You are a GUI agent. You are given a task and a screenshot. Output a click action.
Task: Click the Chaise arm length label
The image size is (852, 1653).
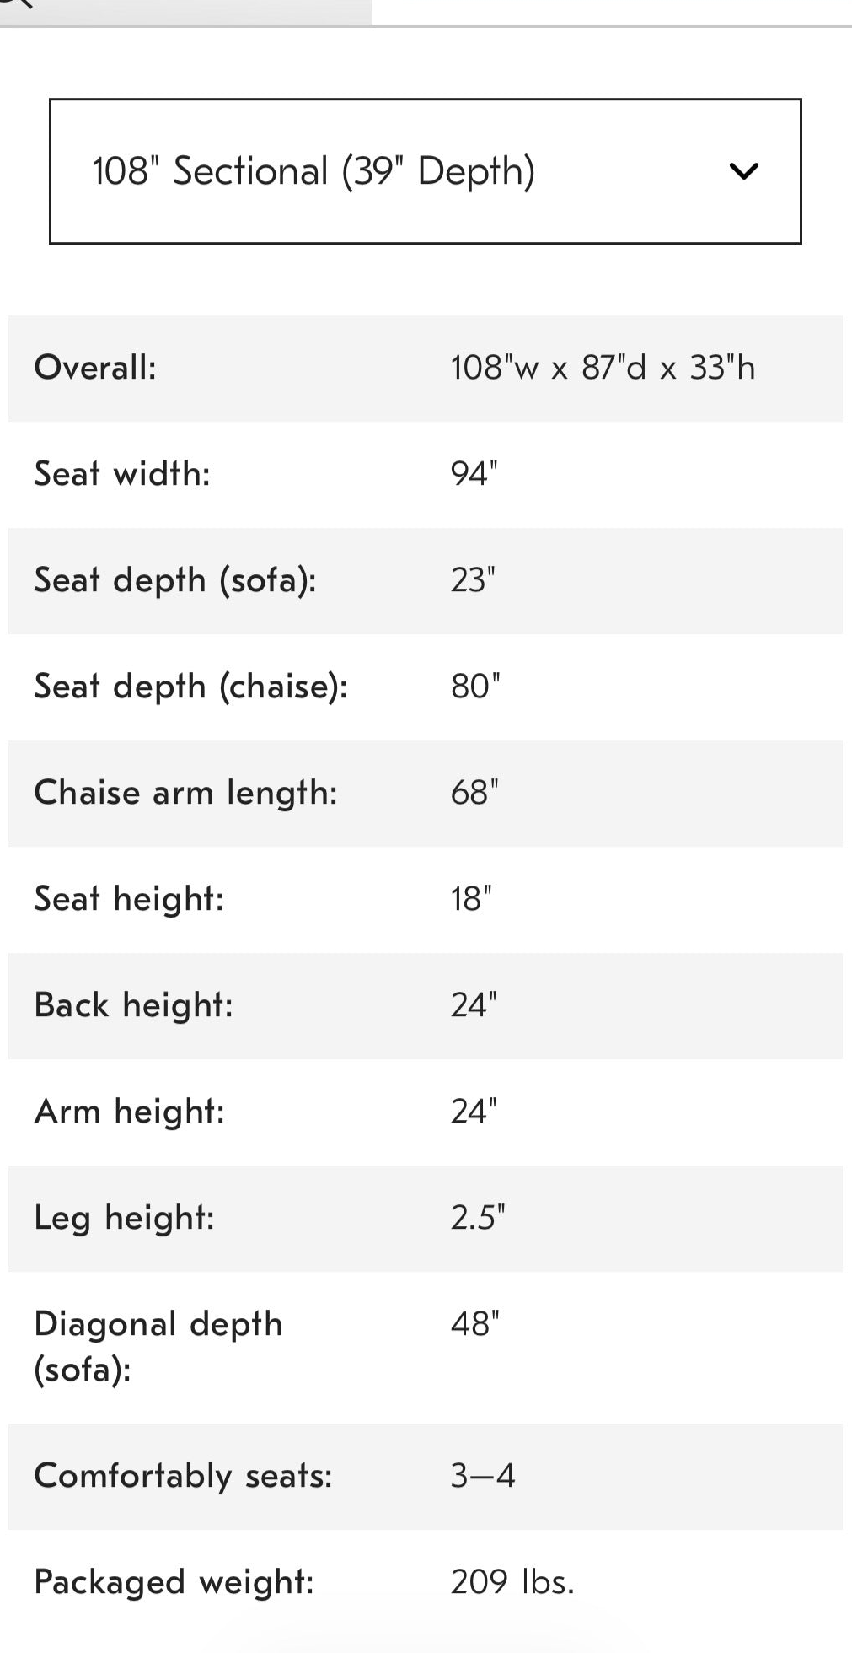185,794
